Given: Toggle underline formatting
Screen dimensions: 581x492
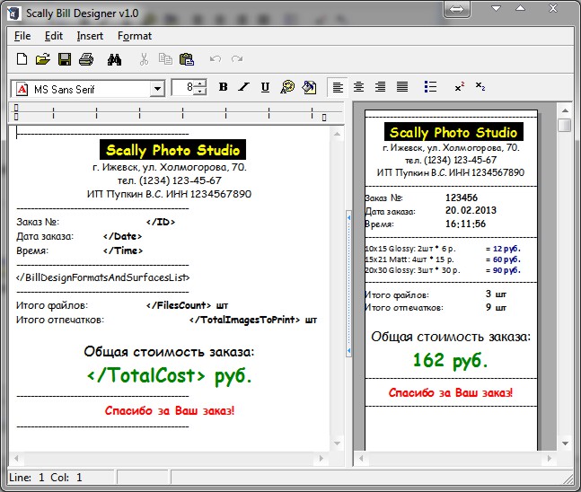Looking at the screenshot, I should (265, 87).
